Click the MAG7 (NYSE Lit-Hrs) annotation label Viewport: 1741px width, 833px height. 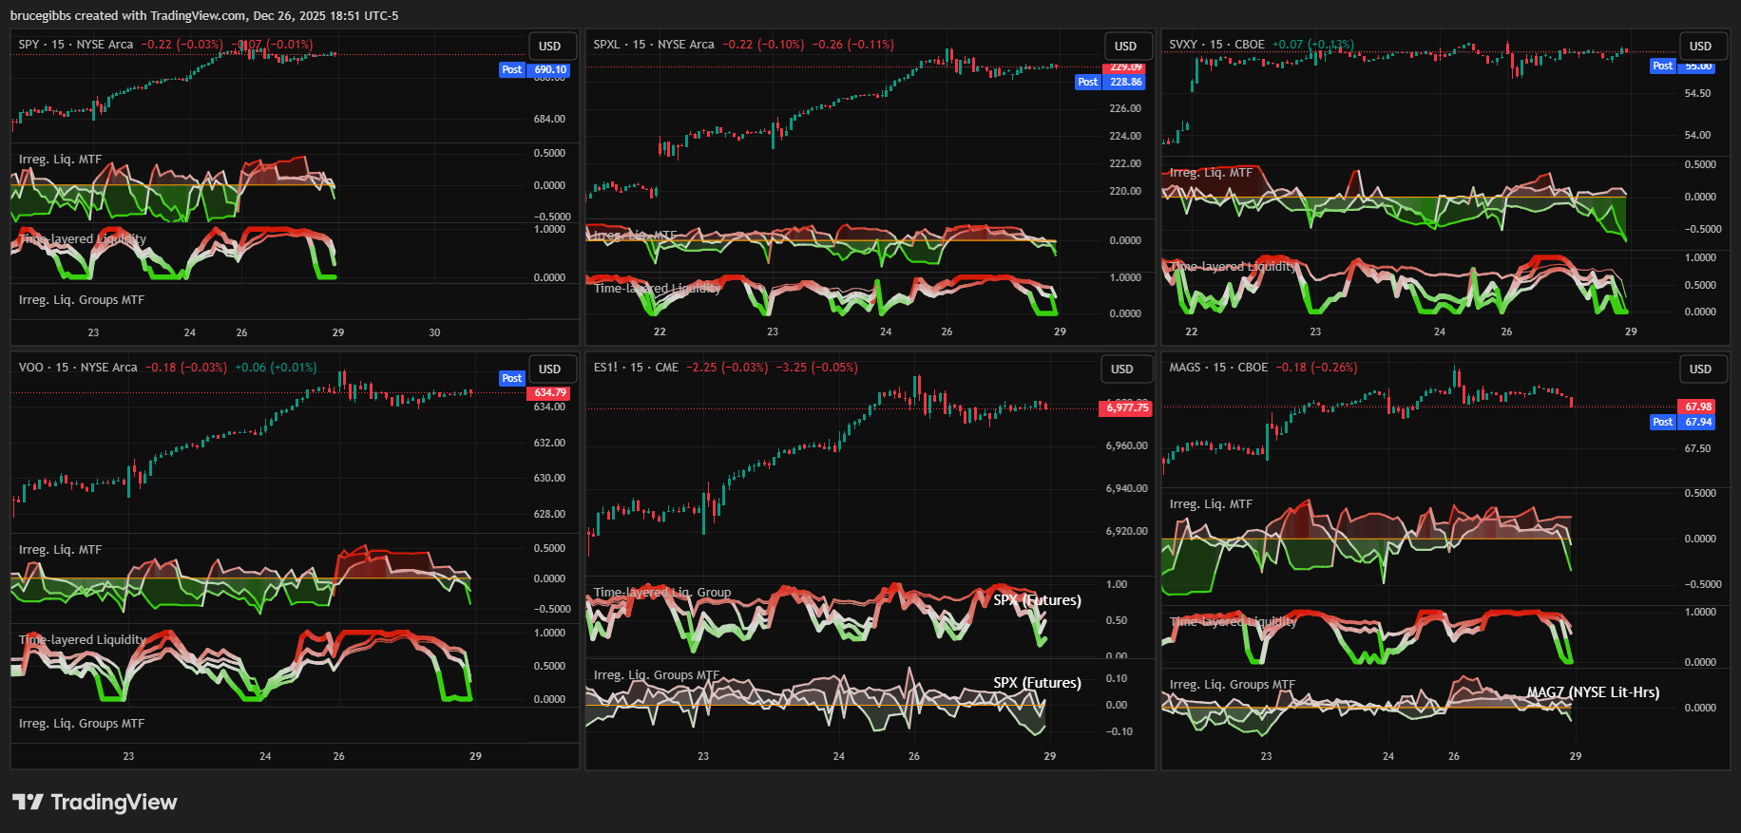[x=1593, y=692]
